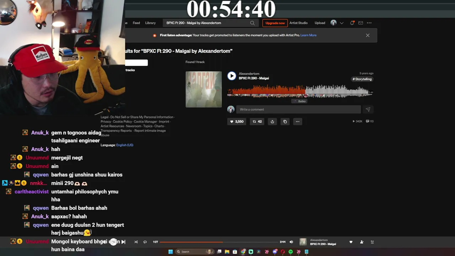Open the Legal footer link

click(x=105, y=117)
